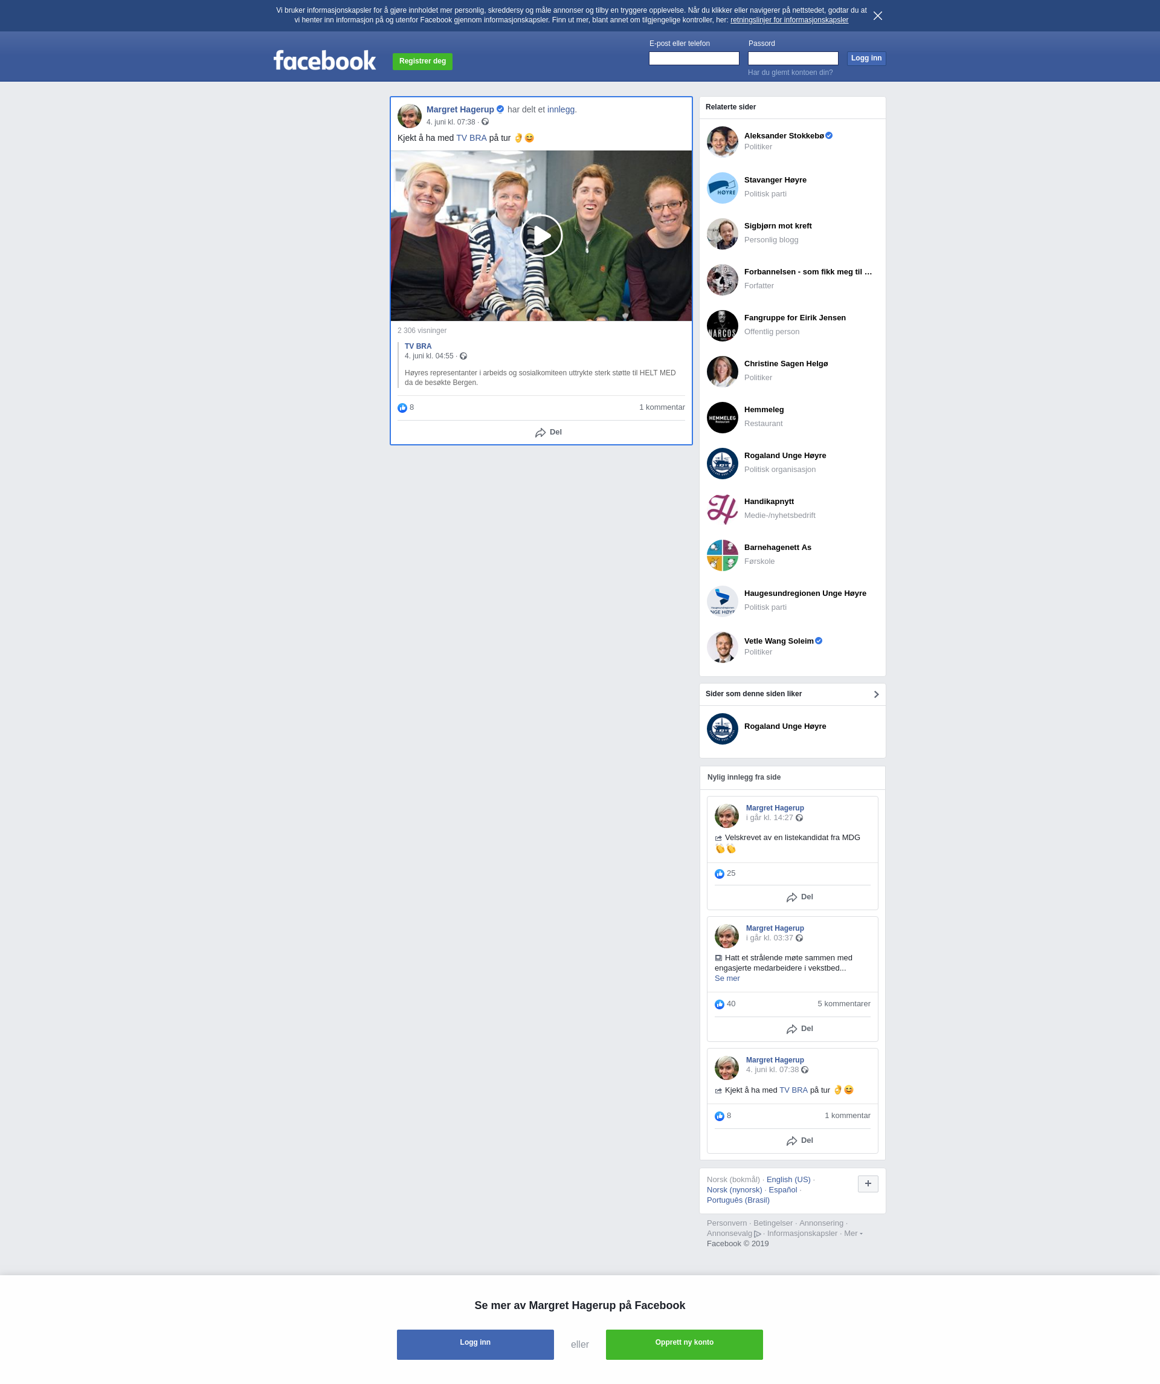Open TV BRA source name in shared post
Viewport: 1160px width, 1384px height.
pos(417,347)
